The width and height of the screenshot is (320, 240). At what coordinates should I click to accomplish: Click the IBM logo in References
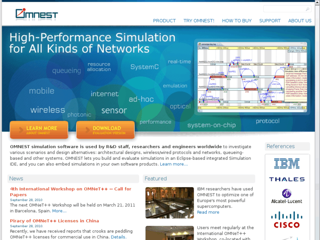(287, 163)
